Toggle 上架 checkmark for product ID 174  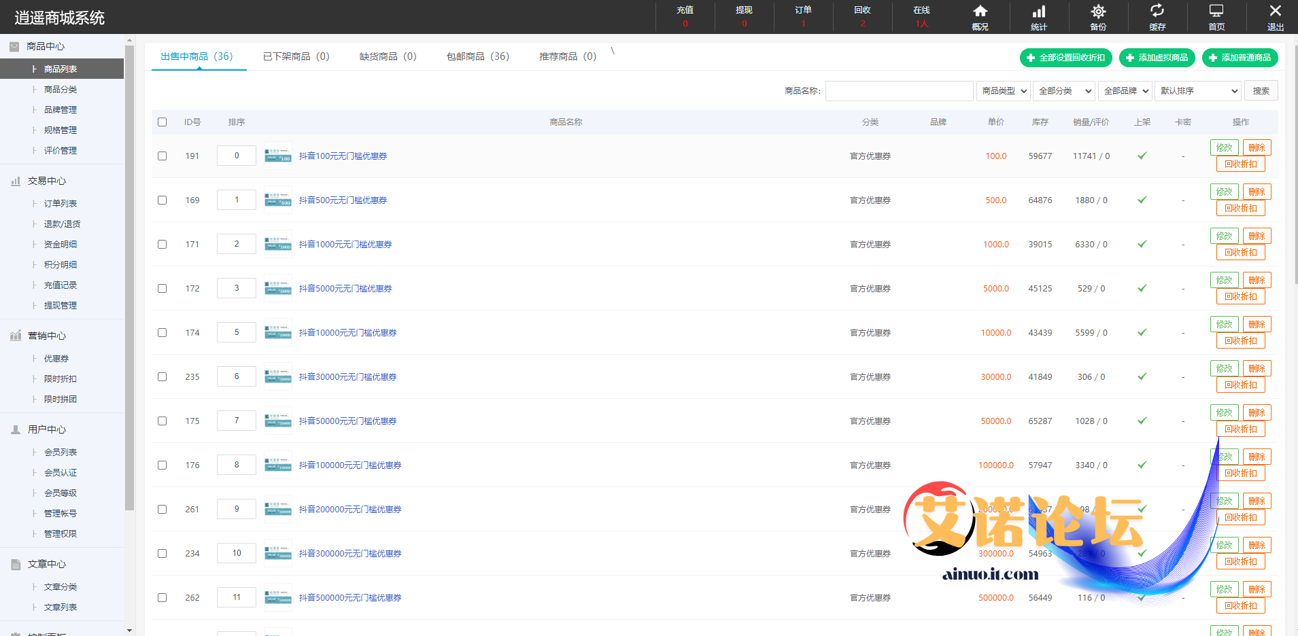(x=1142, y=332)
